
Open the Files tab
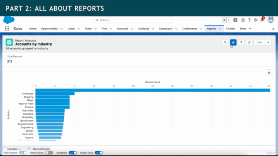click(104, 29)
